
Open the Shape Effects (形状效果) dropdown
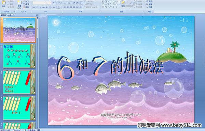[x=139, y=7]
